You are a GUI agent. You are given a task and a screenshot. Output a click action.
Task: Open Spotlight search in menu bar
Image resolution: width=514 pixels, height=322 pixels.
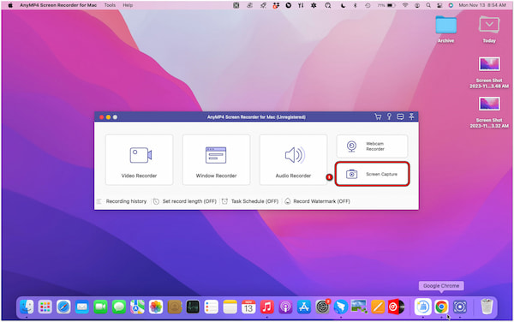click(x=428, y=5)
